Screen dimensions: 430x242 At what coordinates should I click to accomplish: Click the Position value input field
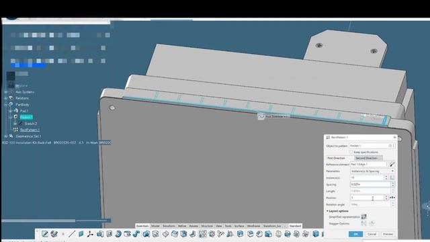(x=367, y=198)
